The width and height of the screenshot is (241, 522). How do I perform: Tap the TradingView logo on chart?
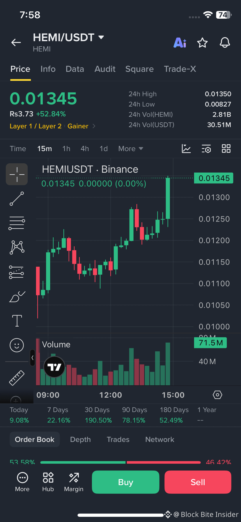[x=54, y=367]
